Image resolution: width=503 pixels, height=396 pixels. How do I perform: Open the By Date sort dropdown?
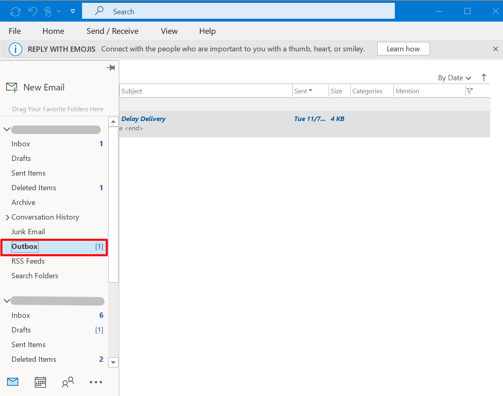point(454,77)
